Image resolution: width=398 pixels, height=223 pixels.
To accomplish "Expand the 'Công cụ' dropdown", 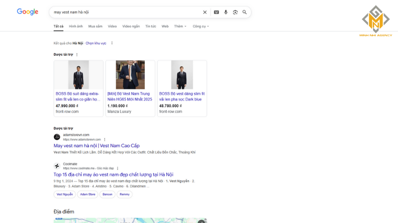I will [x=201, y=26].
